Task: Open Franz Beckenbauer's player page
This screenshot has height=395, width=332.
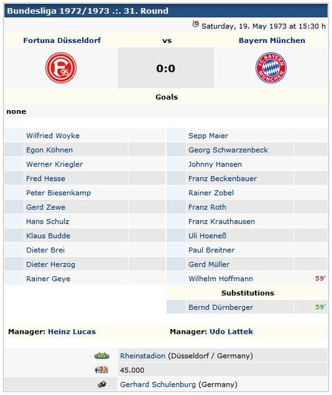Action: click(223, 179)
